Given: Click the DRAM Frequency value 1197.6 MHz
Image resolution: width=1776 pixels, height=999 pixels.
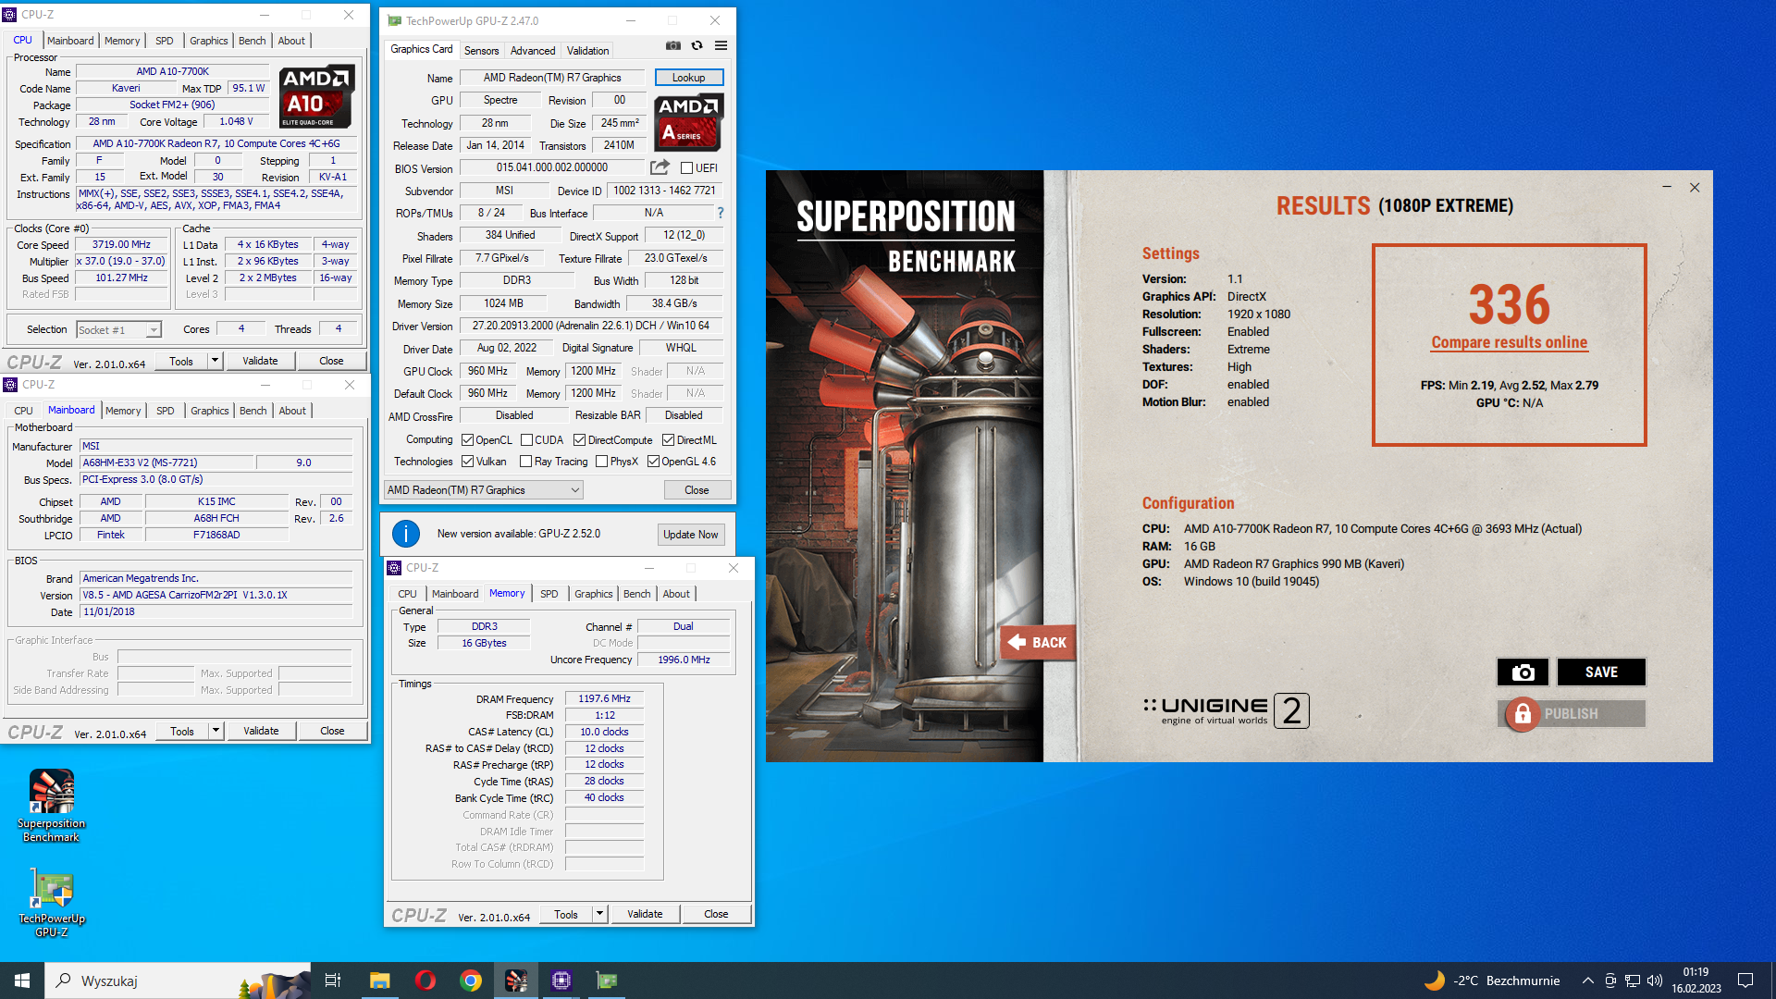Looking at the screenshot, I should click(604, 698).
